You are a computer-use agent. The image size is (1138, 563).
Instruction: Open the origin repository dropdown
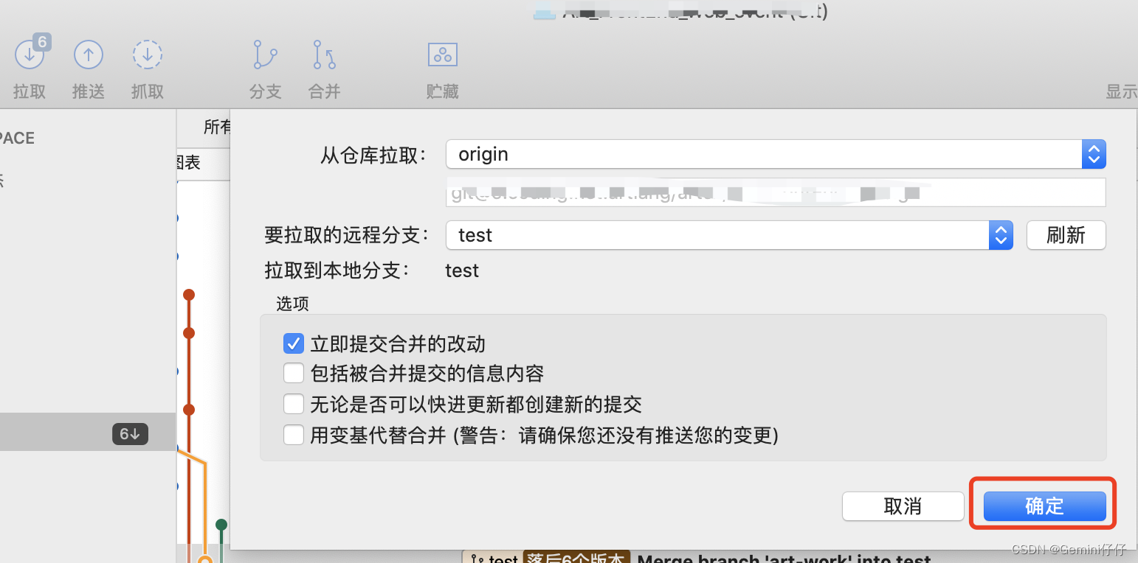point(776,154)
